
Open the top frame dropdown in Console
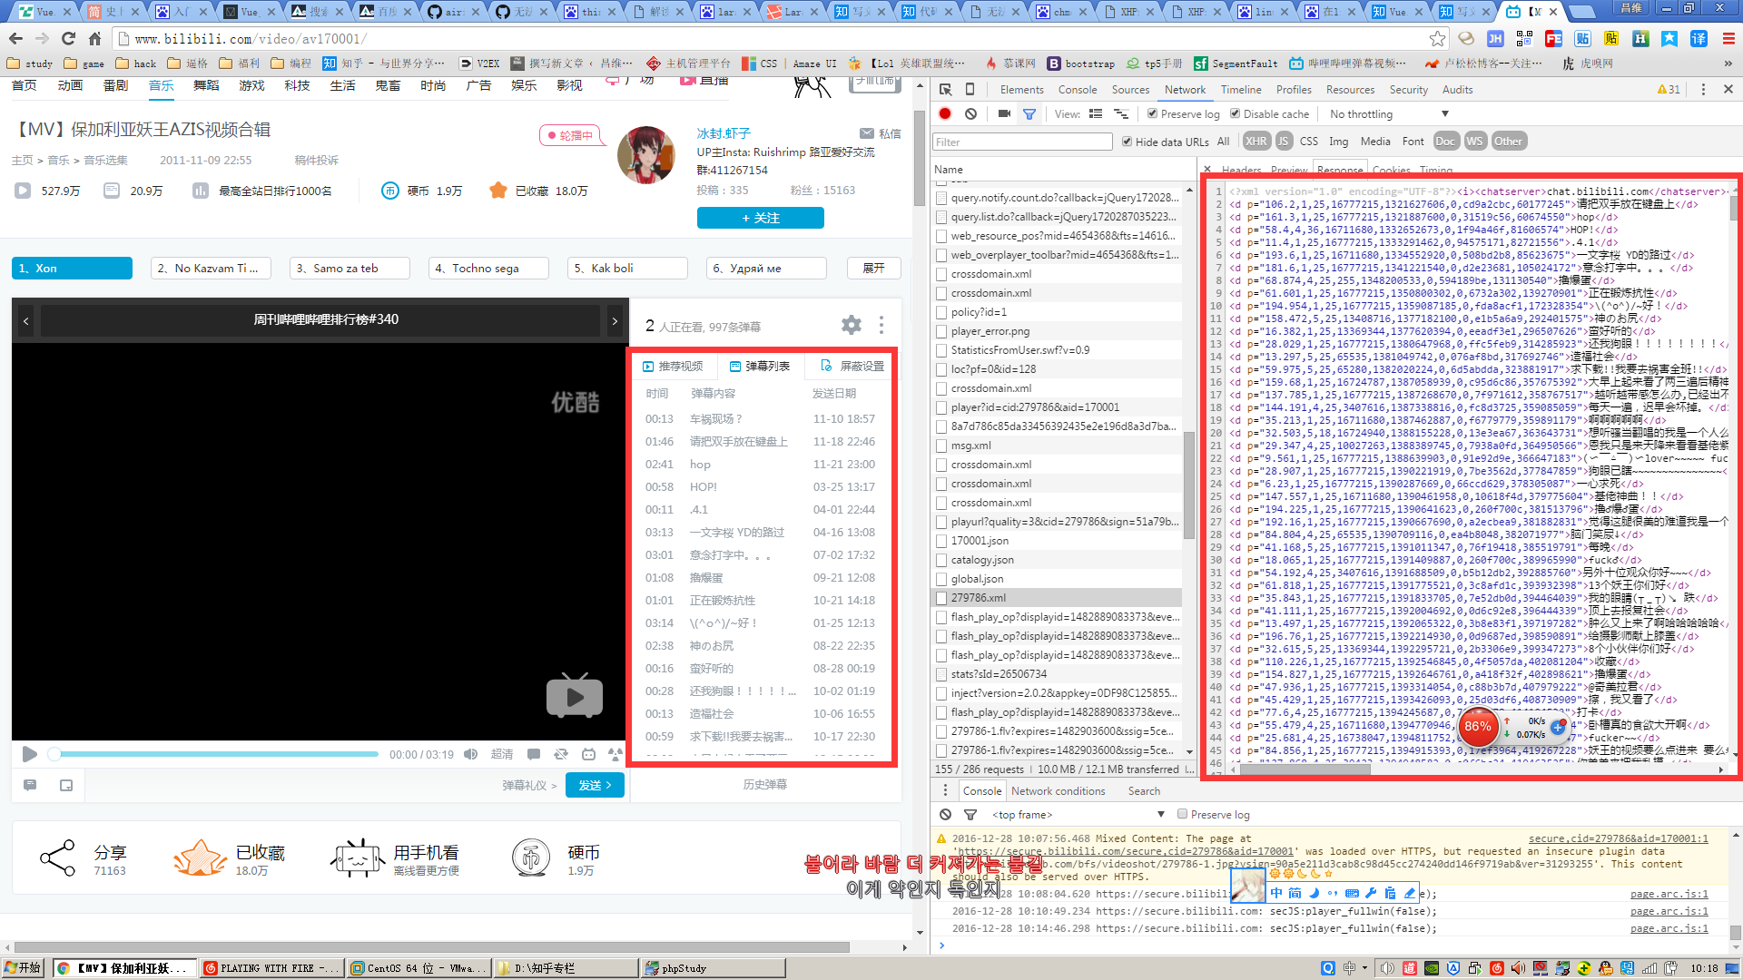(1021, 814)
